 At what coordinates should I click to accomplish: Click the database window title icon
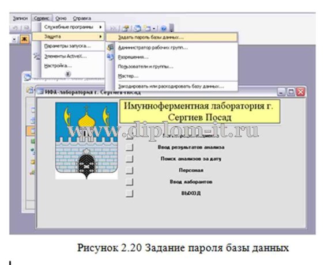[28, 78]
